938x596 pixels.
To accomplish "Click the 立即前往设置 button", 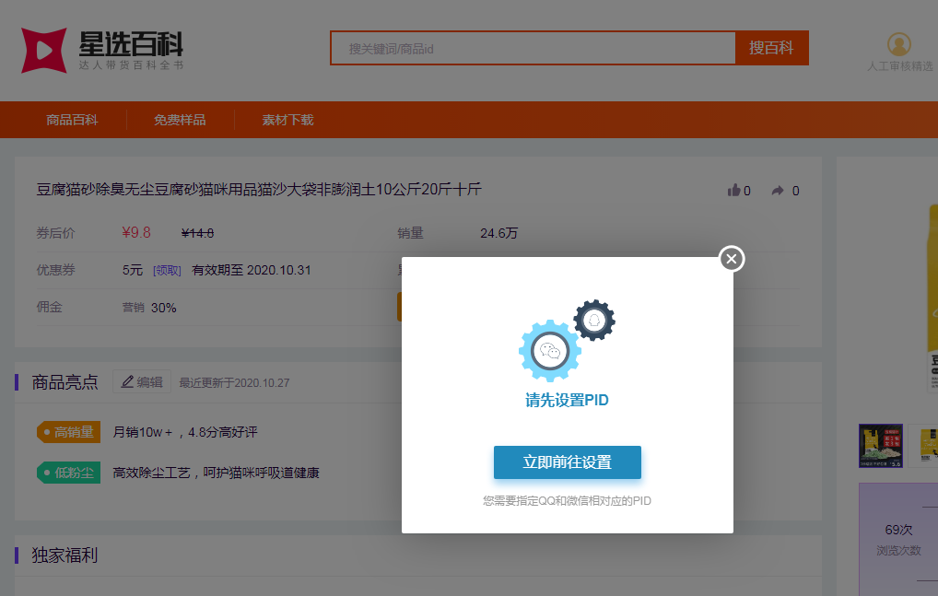I will click(x=567, y=462).
